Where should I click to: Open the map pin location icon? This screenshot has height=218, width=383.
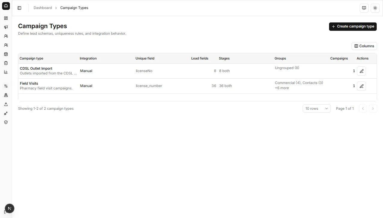[6, 95]
